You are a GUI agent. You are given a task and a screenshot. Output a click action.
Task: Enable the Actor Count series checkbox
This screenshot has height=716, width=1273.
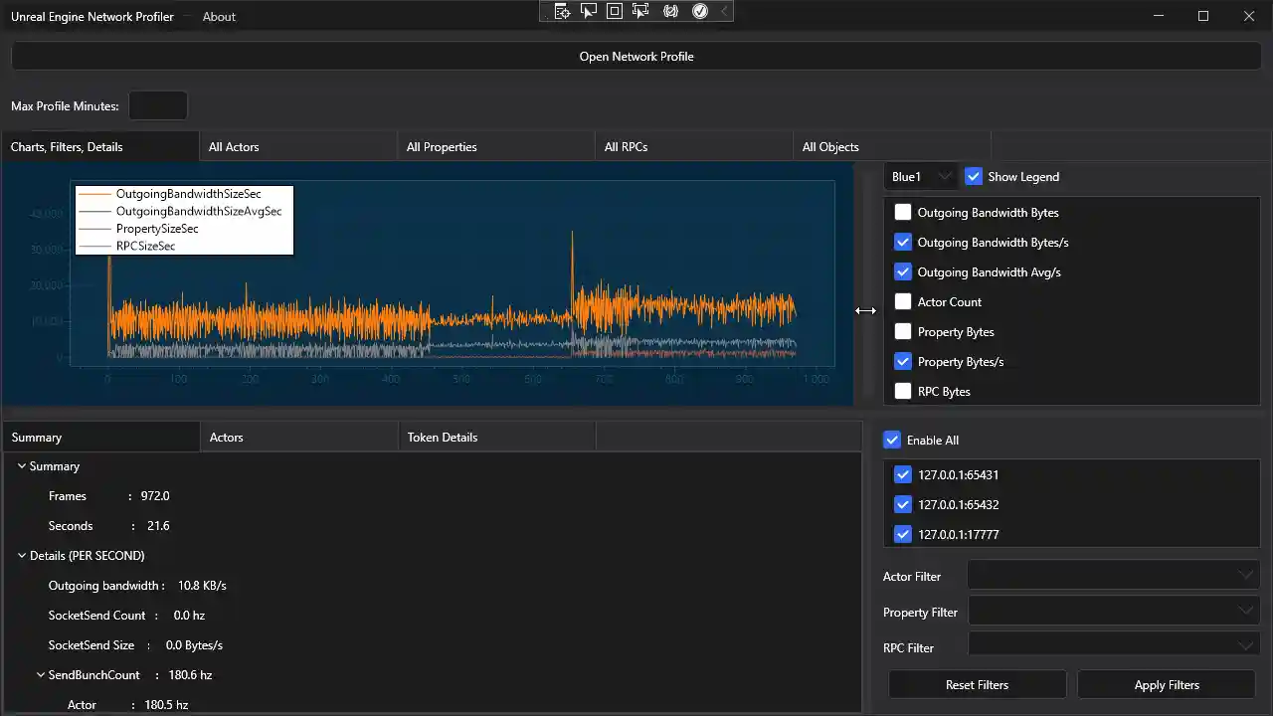point(903,301)
